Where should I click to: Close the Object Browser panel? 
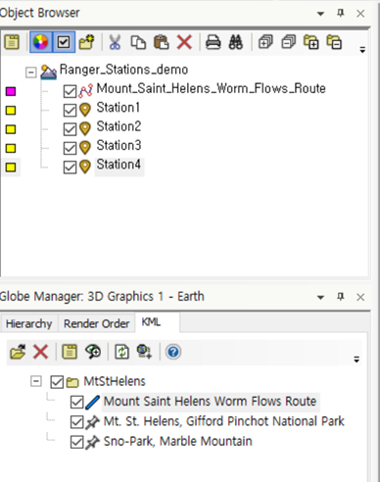(360, 14)
